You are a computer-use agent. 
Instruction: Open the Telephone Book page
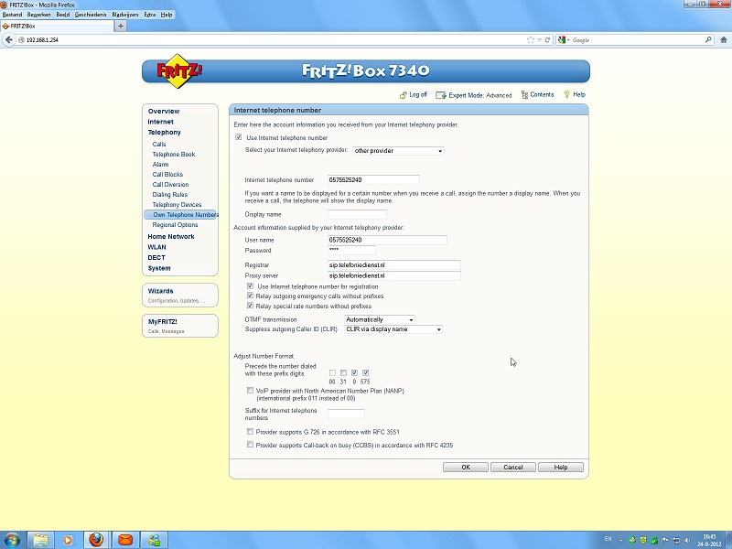(174, 154)
